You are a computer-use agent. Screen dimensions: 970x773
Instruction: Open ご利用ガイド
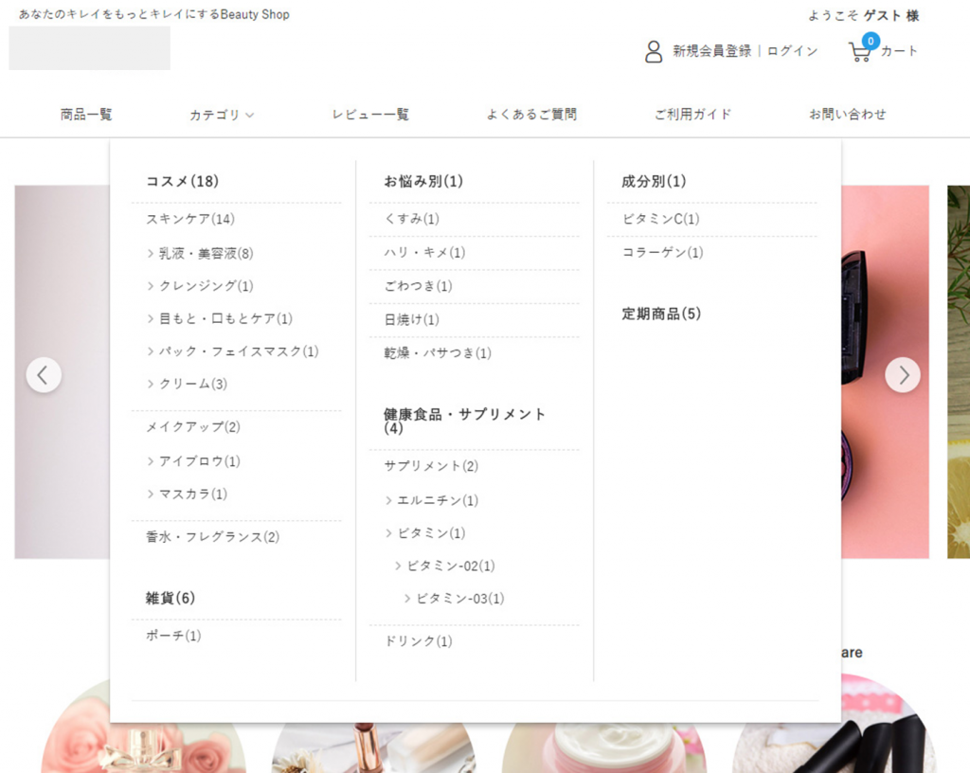(x=692, y=115)
